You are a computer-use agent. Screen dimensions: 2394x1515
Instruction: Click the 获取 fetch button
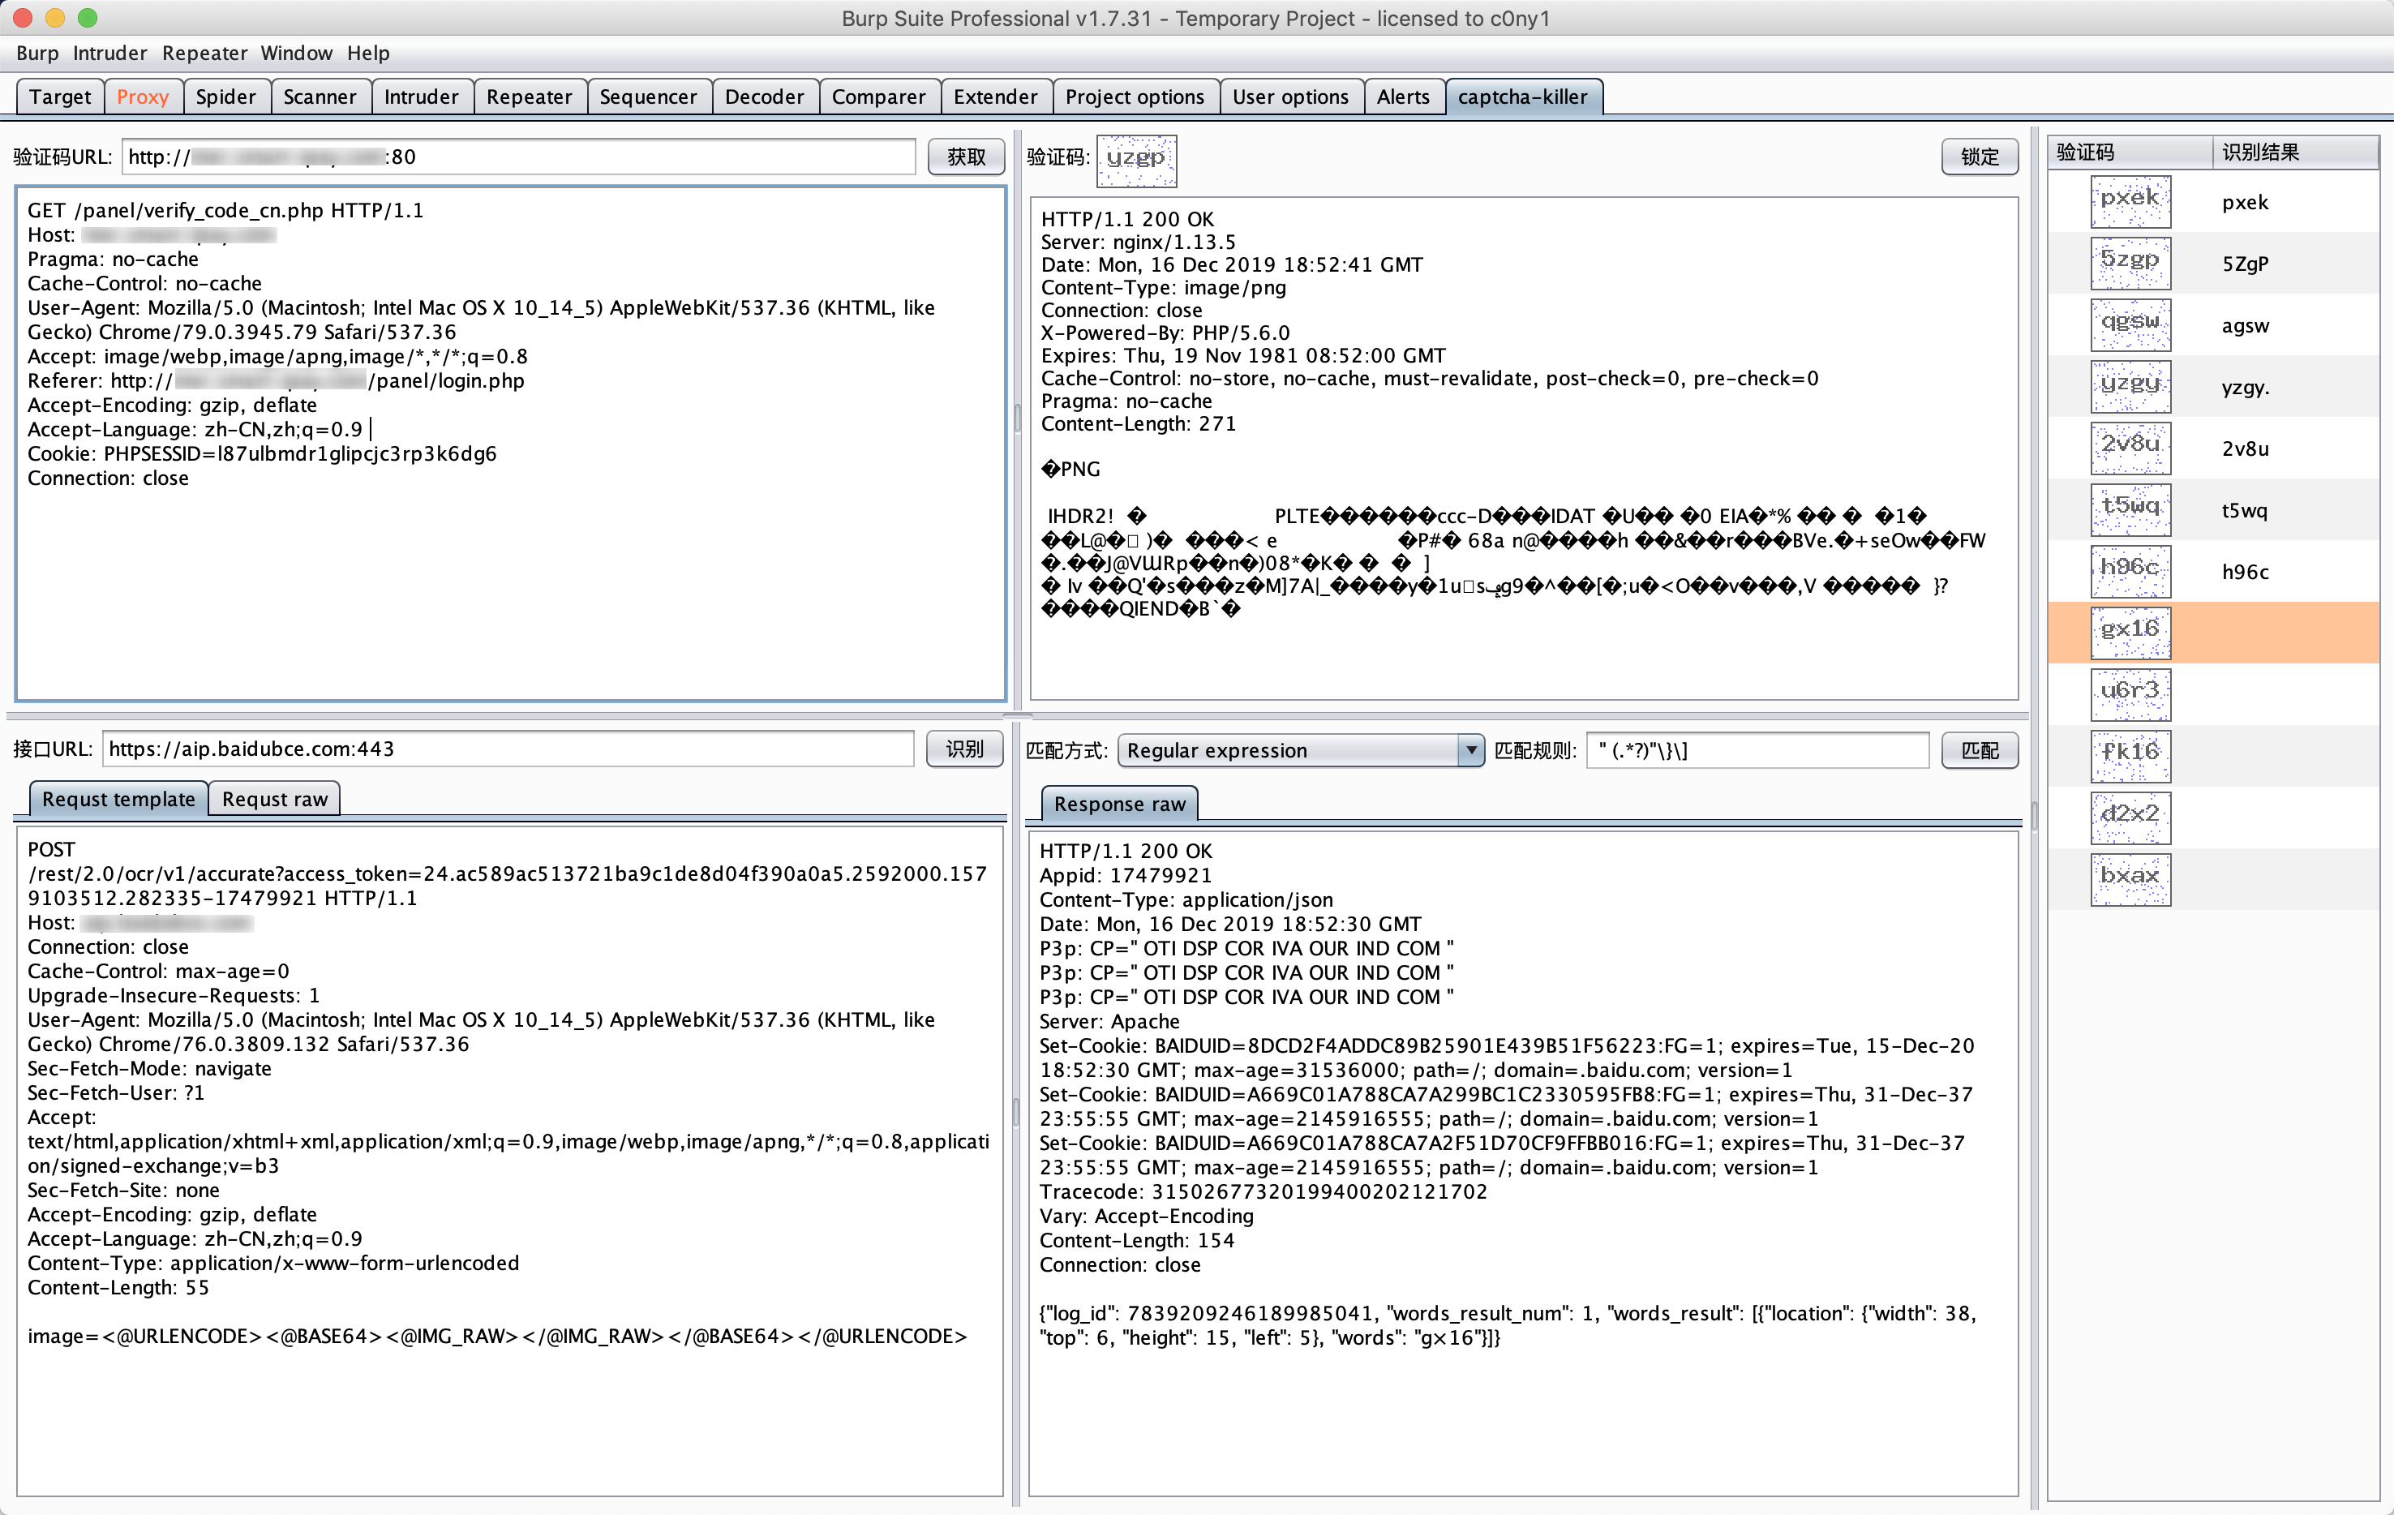[x=965, y=156]
